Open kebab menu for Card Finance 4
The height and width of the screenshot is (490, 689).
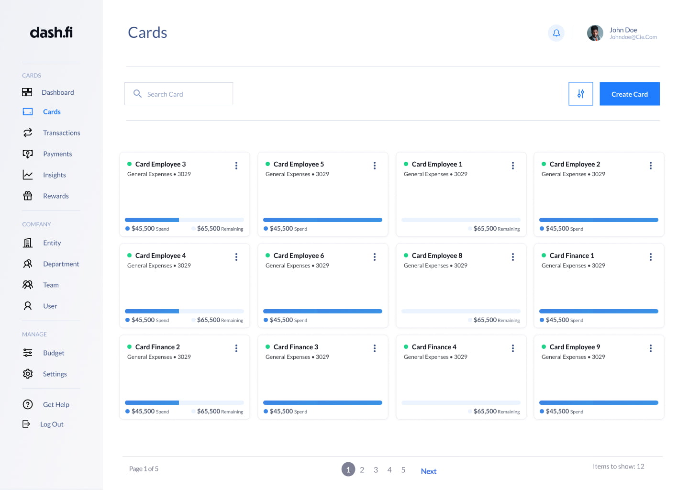512,348
